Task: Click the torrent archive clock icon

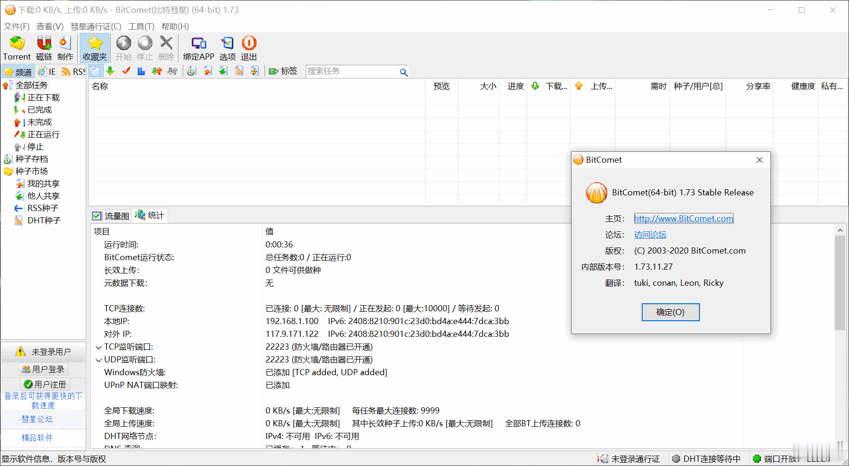Action: [x=191, y=71]
